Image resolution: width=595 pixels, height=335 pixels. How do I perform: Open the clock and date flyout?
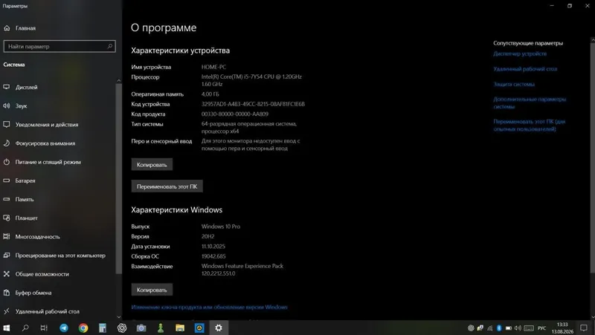coord(562,328)
